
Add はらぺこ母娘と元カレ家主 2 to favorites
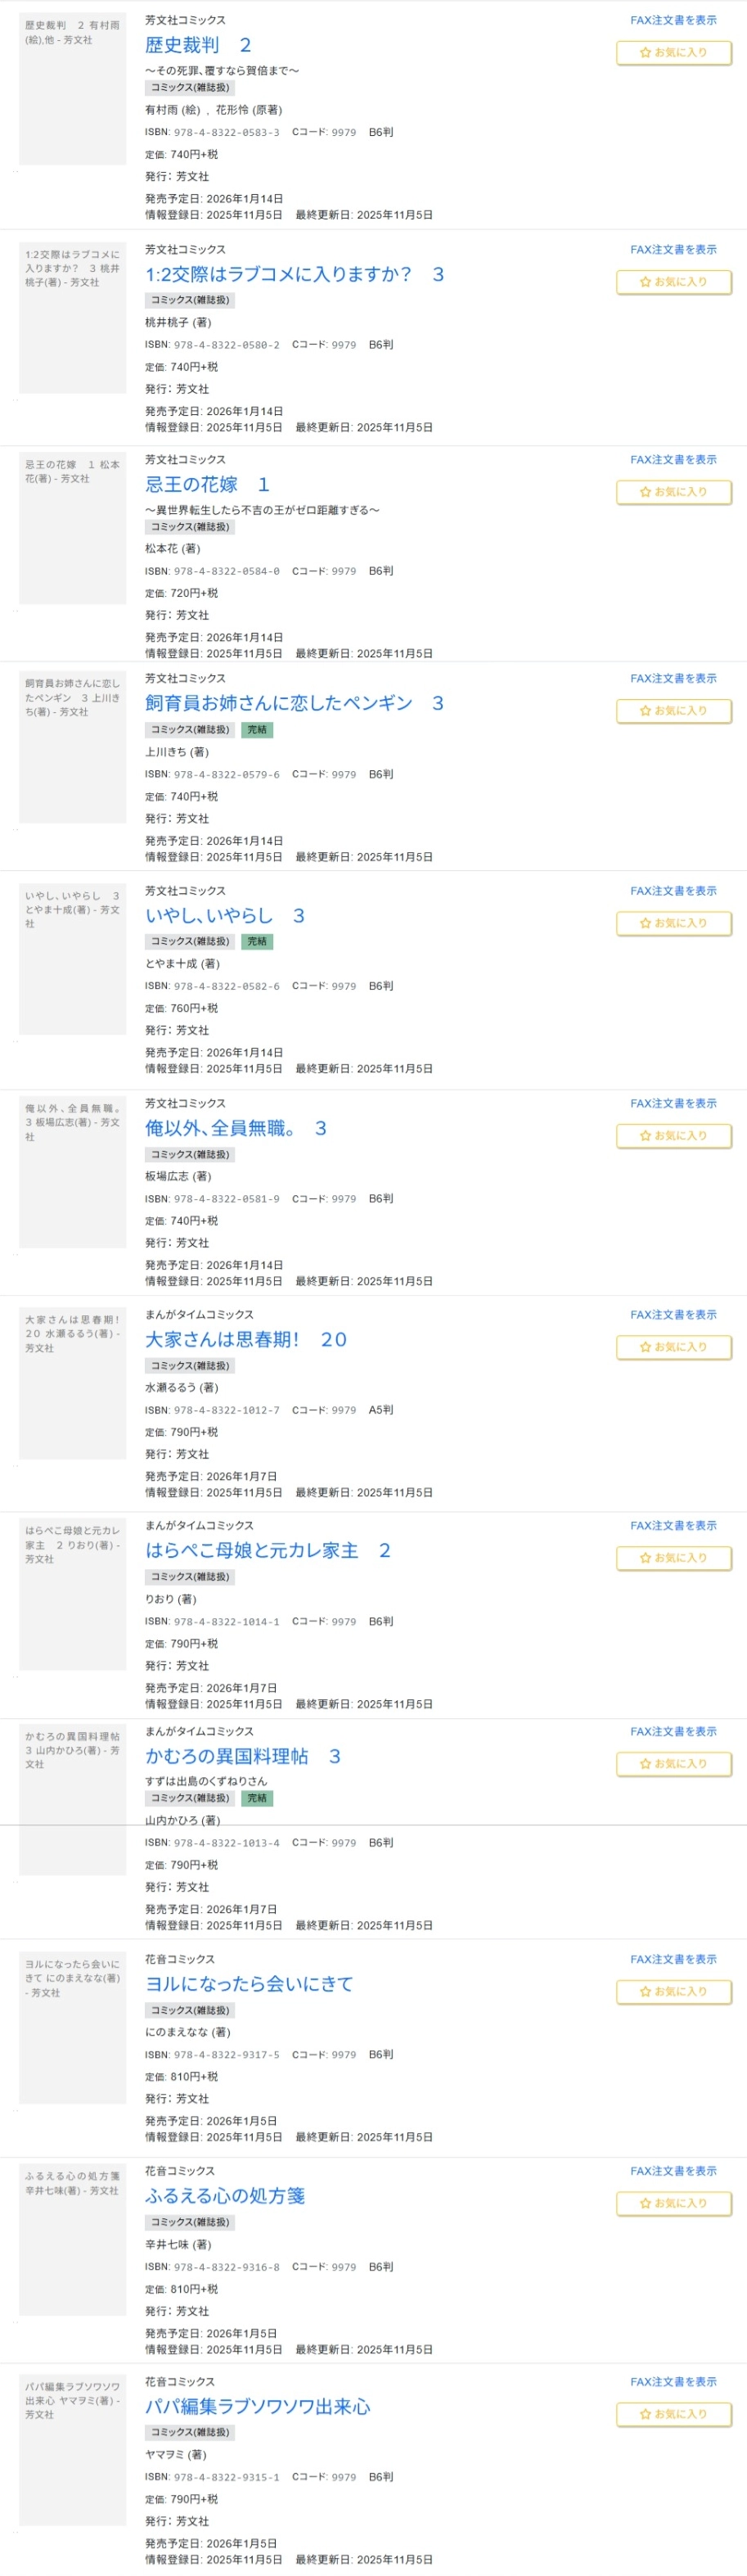pos(673,1558)
